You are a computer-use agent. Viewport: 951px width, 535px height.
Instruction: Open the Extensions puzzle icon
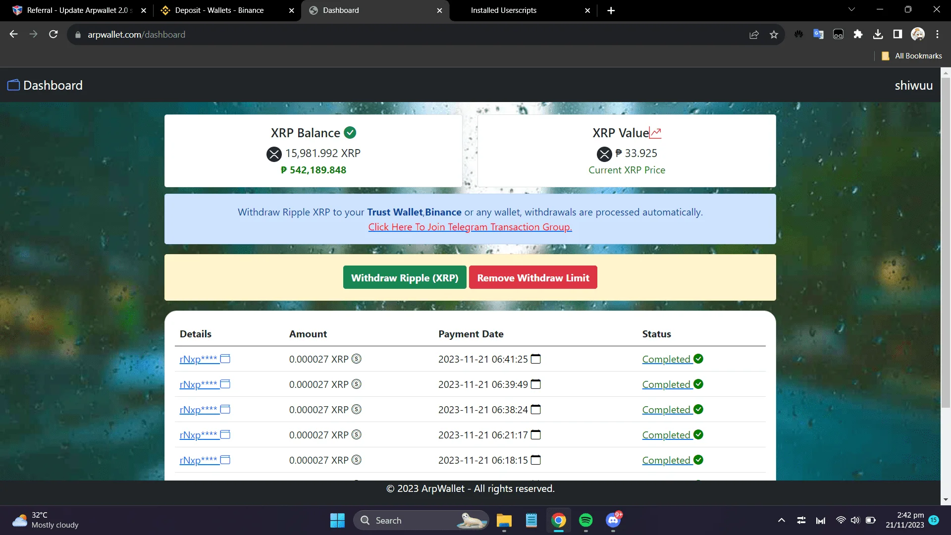(x=858, y=34)
